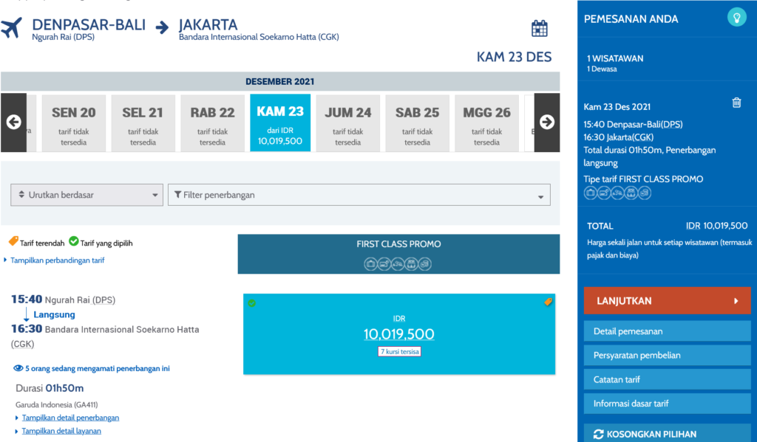
Task: Click the teal help bubble in Pemesanan Anda header
Action: point(736,16)
